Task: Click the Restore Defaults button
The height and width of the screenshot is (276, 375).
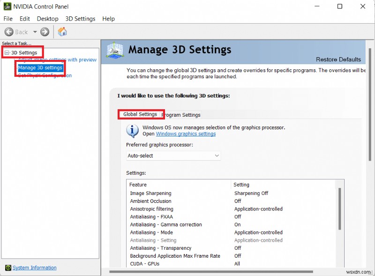Action: [338, 60]
